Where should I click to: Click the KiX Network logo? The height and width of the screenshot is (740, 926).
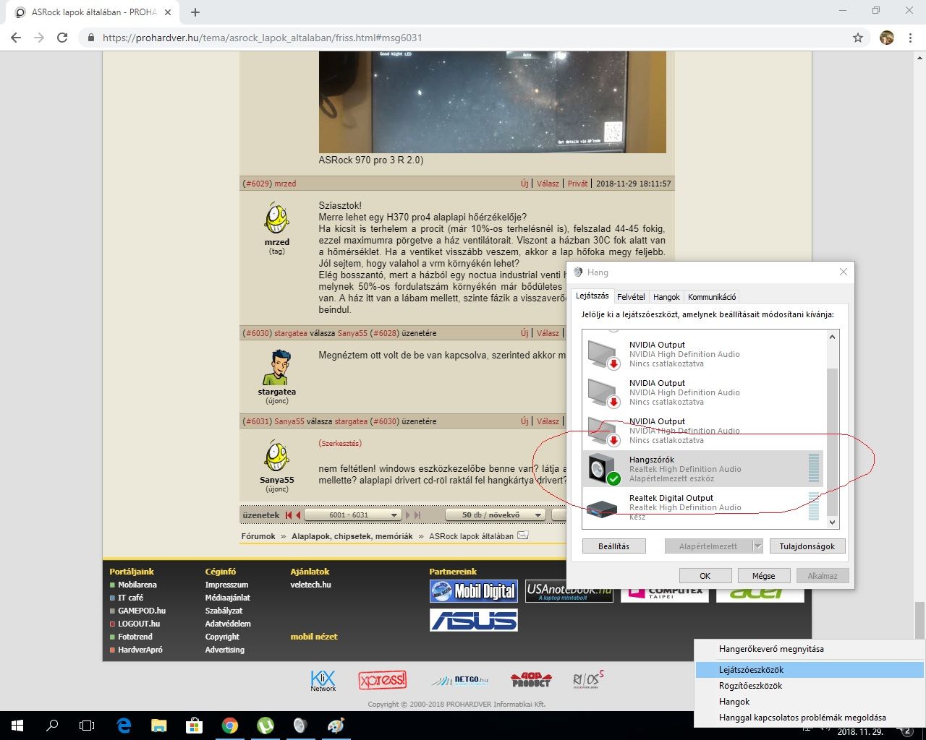pos(323,680)
